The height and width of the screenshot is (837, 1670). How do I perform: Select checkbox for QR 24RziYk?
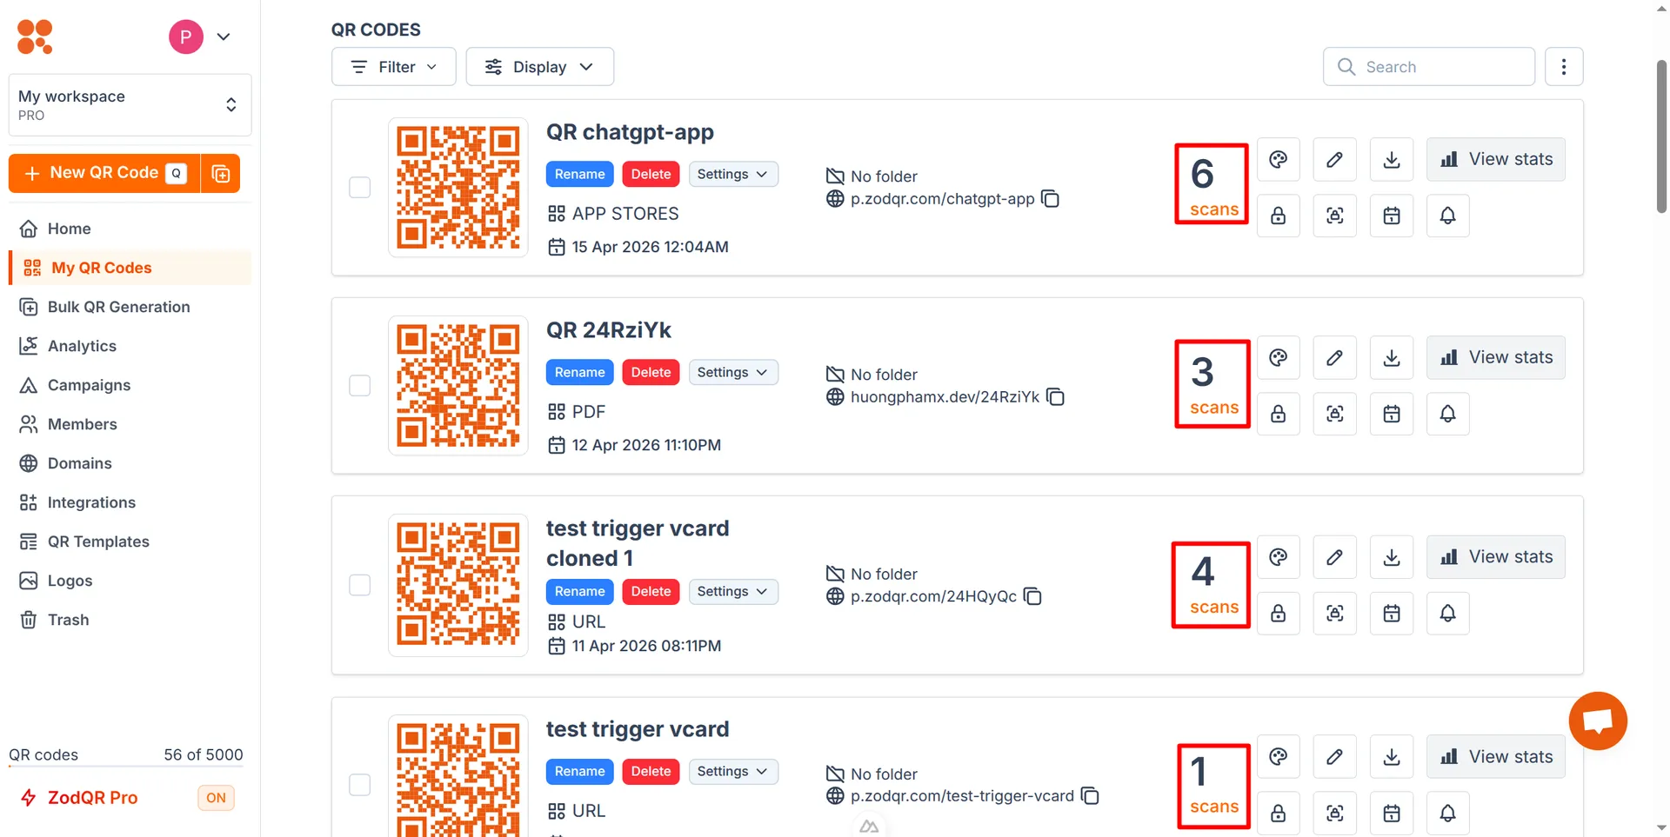(x=359, y=386)
